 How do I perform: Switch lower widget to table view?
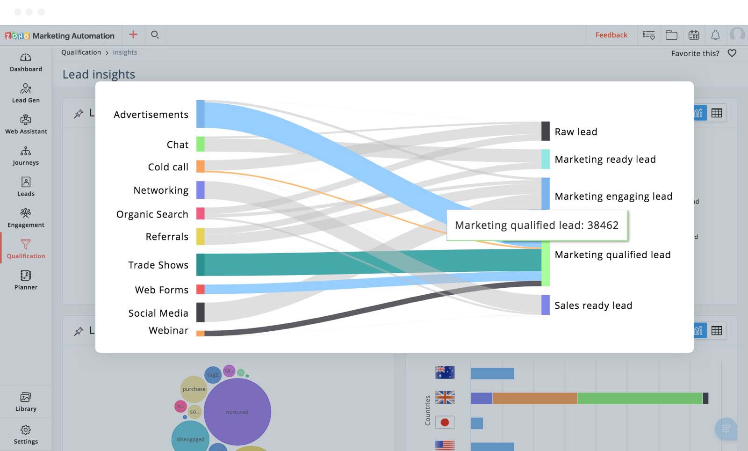717,331
